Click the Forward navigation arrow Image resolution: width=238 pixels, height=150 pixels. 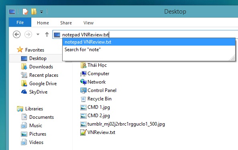[x=28, y=34]
